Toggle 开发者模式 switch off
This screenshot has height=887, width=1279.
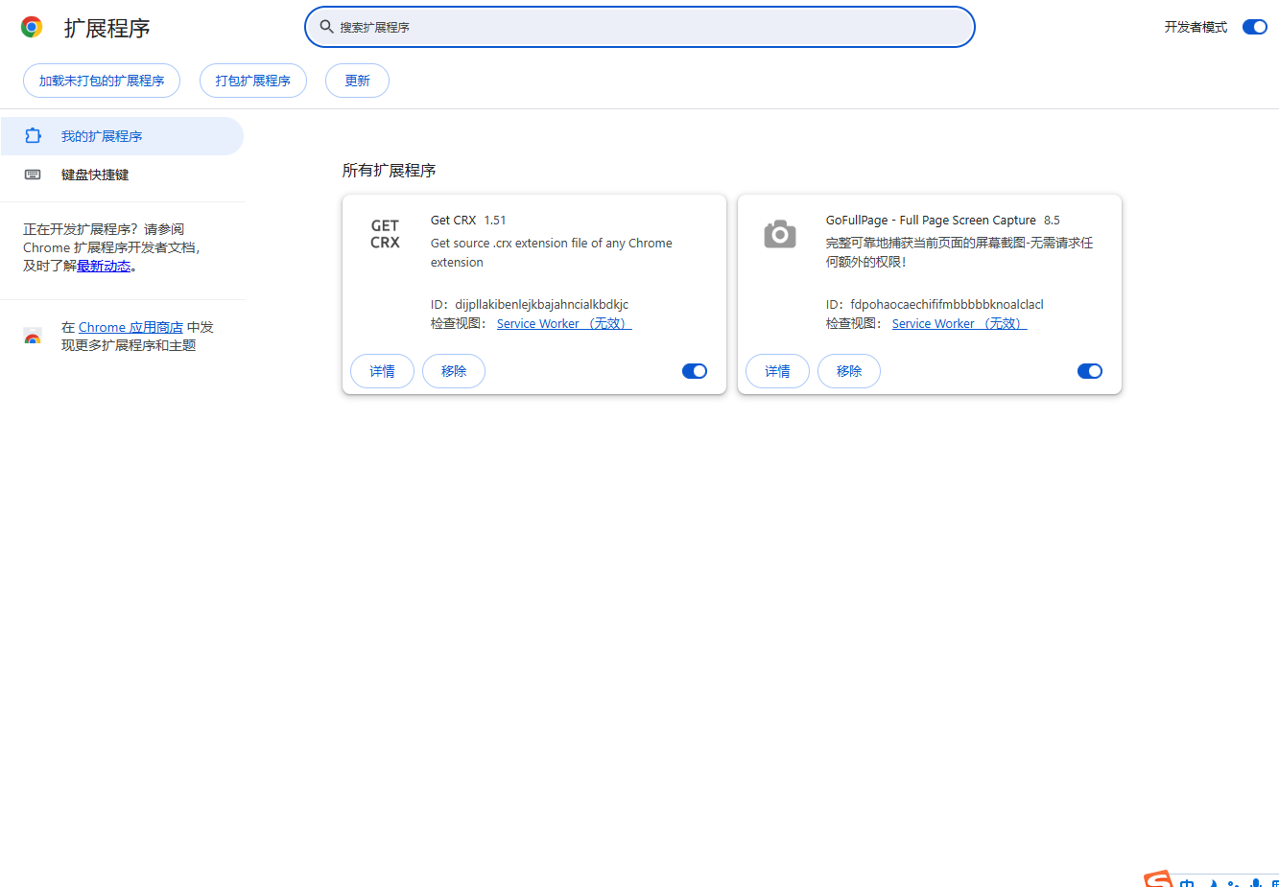point(1254,27)
